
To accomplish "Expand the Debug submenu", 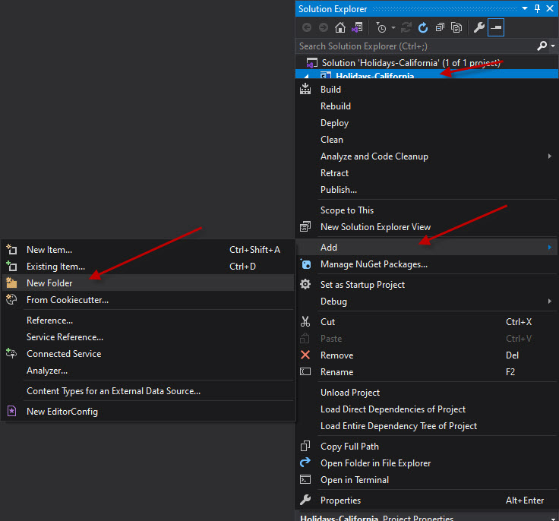I will point(427,302).
